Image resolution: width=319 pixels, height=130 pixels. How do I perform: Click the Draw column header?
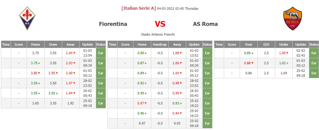[x=53, y=44]
